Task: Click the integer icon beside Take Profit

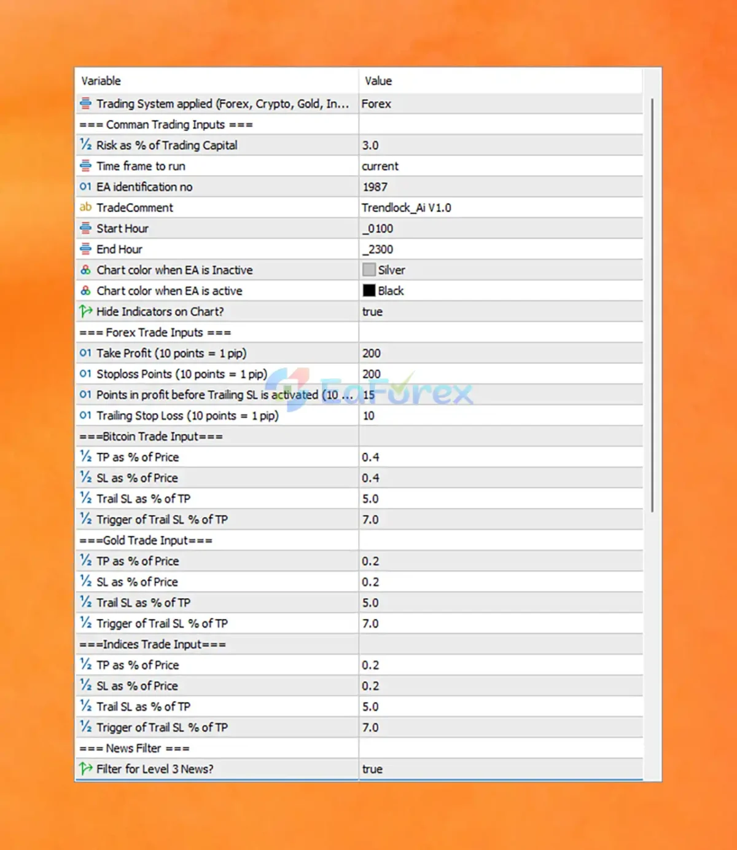Action: [x=85, y=353]
